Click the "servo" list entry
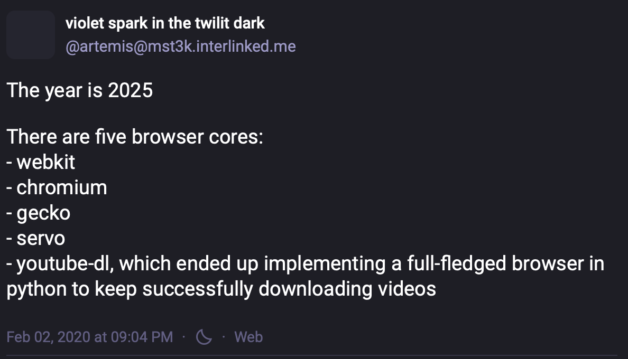 click(41, 238)
